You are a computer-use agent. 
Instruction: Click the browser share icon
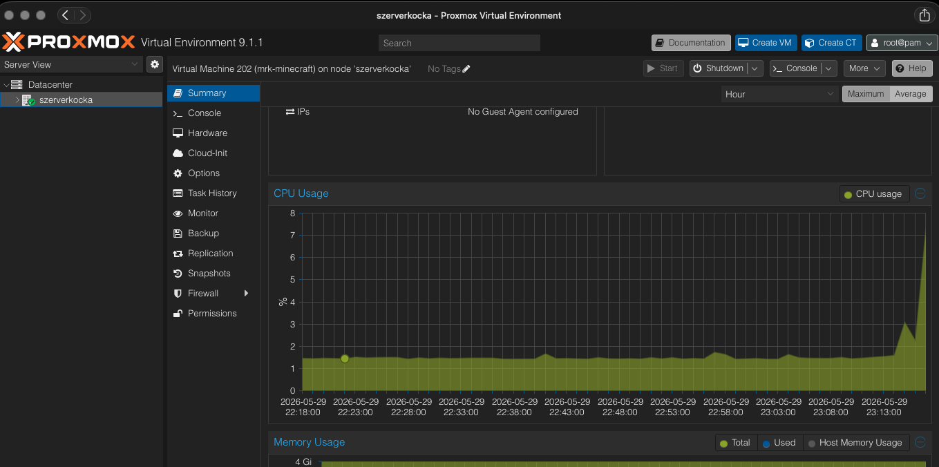point(924,15)
